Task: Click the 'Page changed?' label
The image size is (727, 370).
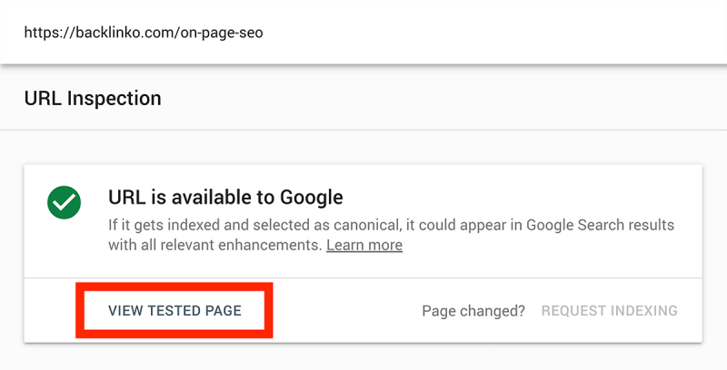Action: 473,311
